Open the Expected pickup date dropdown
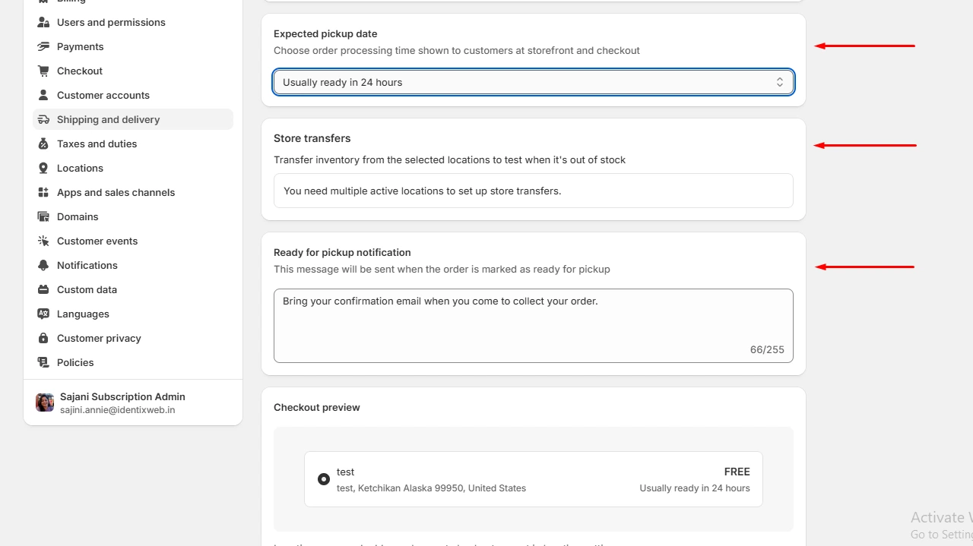 [x=534, y=82]
